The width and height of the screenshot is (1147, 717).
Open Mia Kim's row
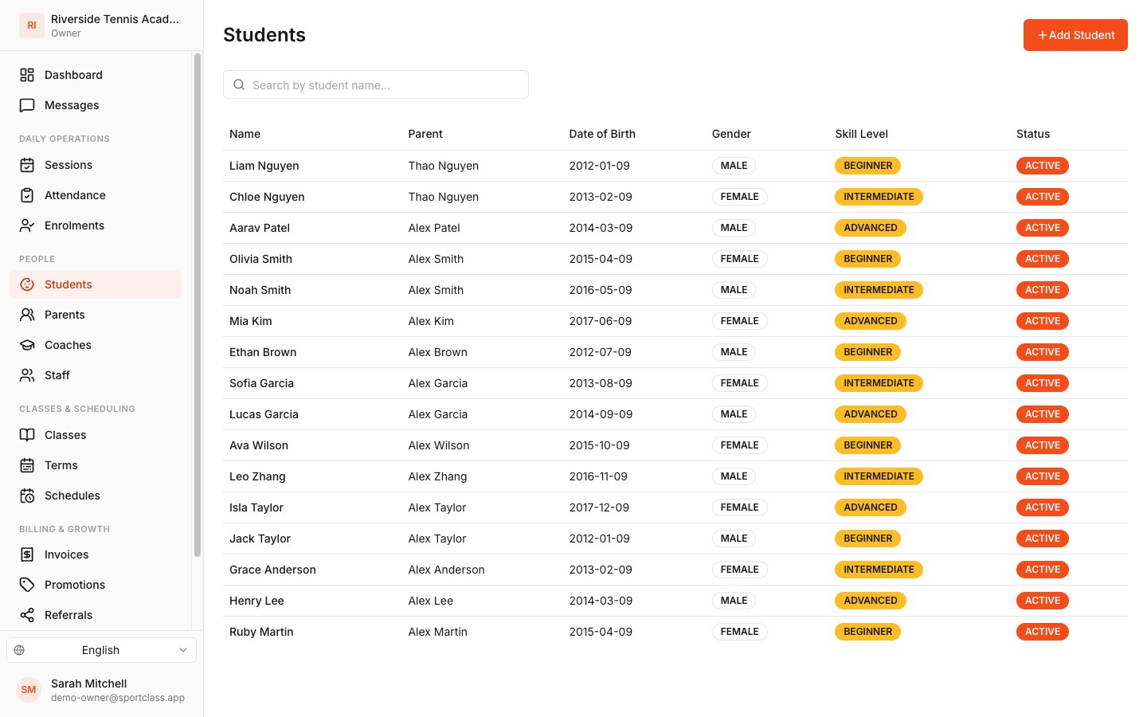pos(675,321)
